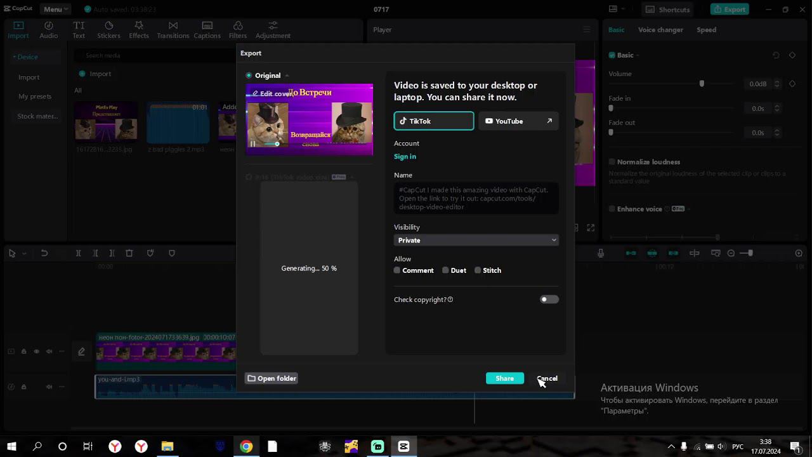Screen dimensions: 812x457
Task: Click the split clip tool in timeline toolbar
Action: pyautogui.click(x=79, y=253)
